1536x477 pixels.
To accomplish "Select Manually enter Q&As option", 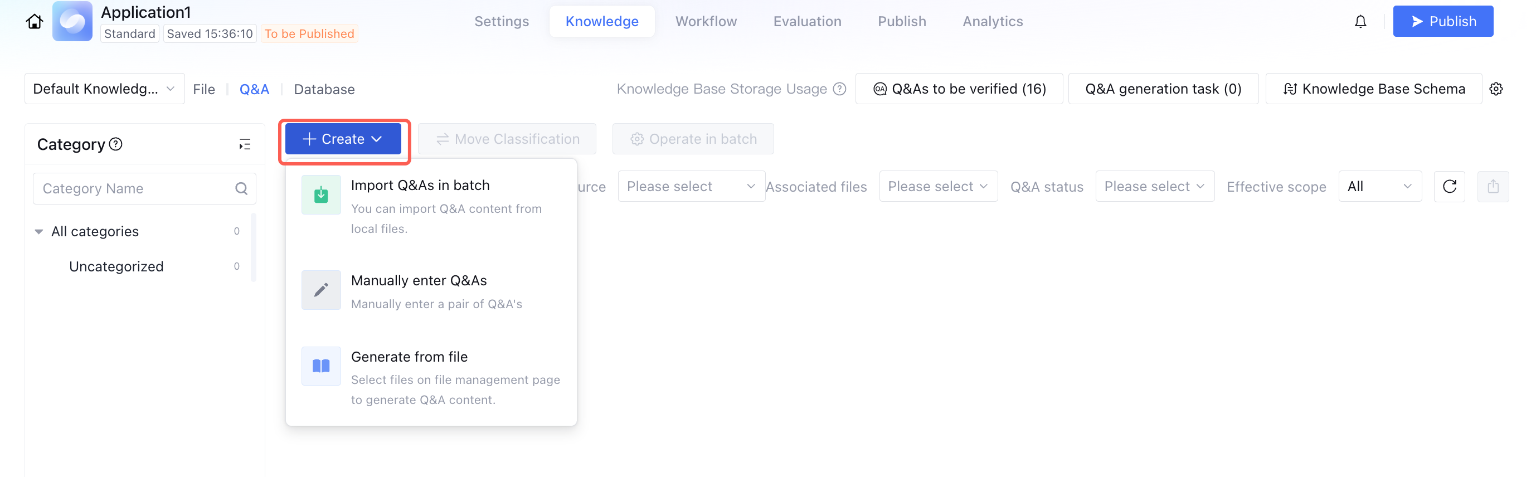I will [x=419, y=281].
